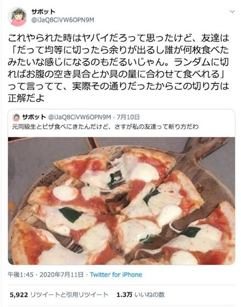The width and height of the screenshot is (241, 307).
Task: Enlarge the pizza photo in the quoted tweet
Action: tap(122, 201)
